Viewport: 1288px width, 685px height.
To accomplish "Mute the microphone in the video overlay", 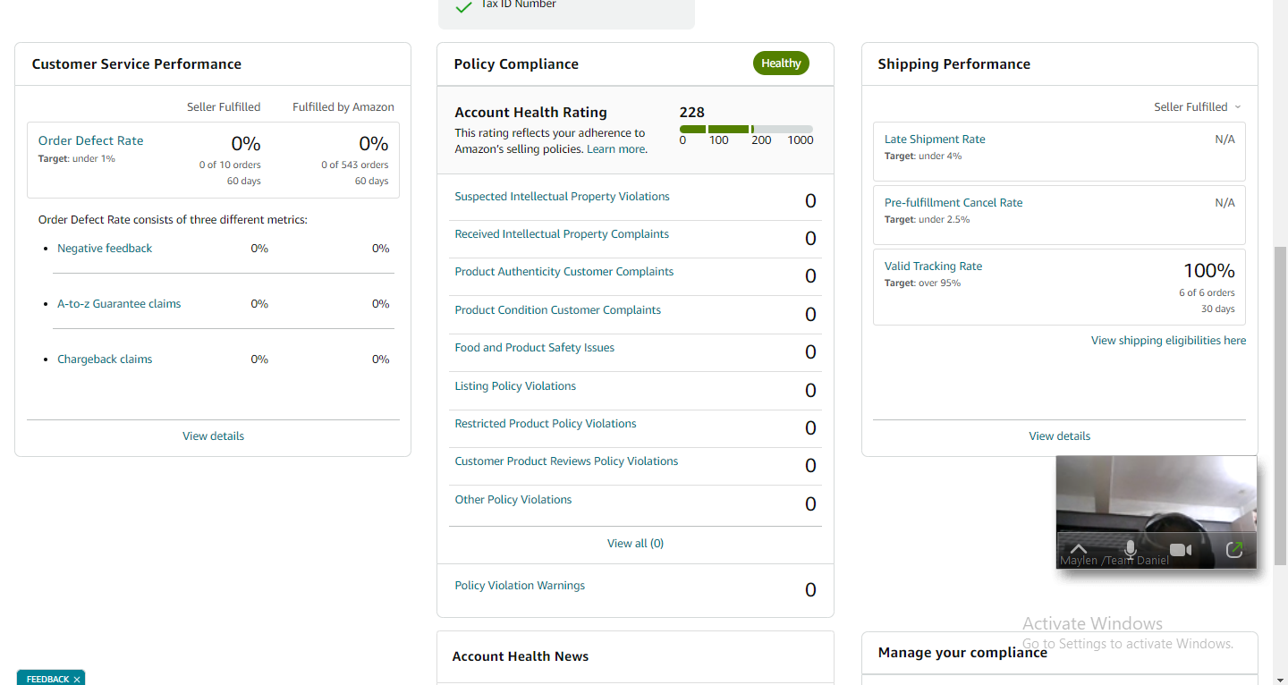I will (x=1130, y=549).
